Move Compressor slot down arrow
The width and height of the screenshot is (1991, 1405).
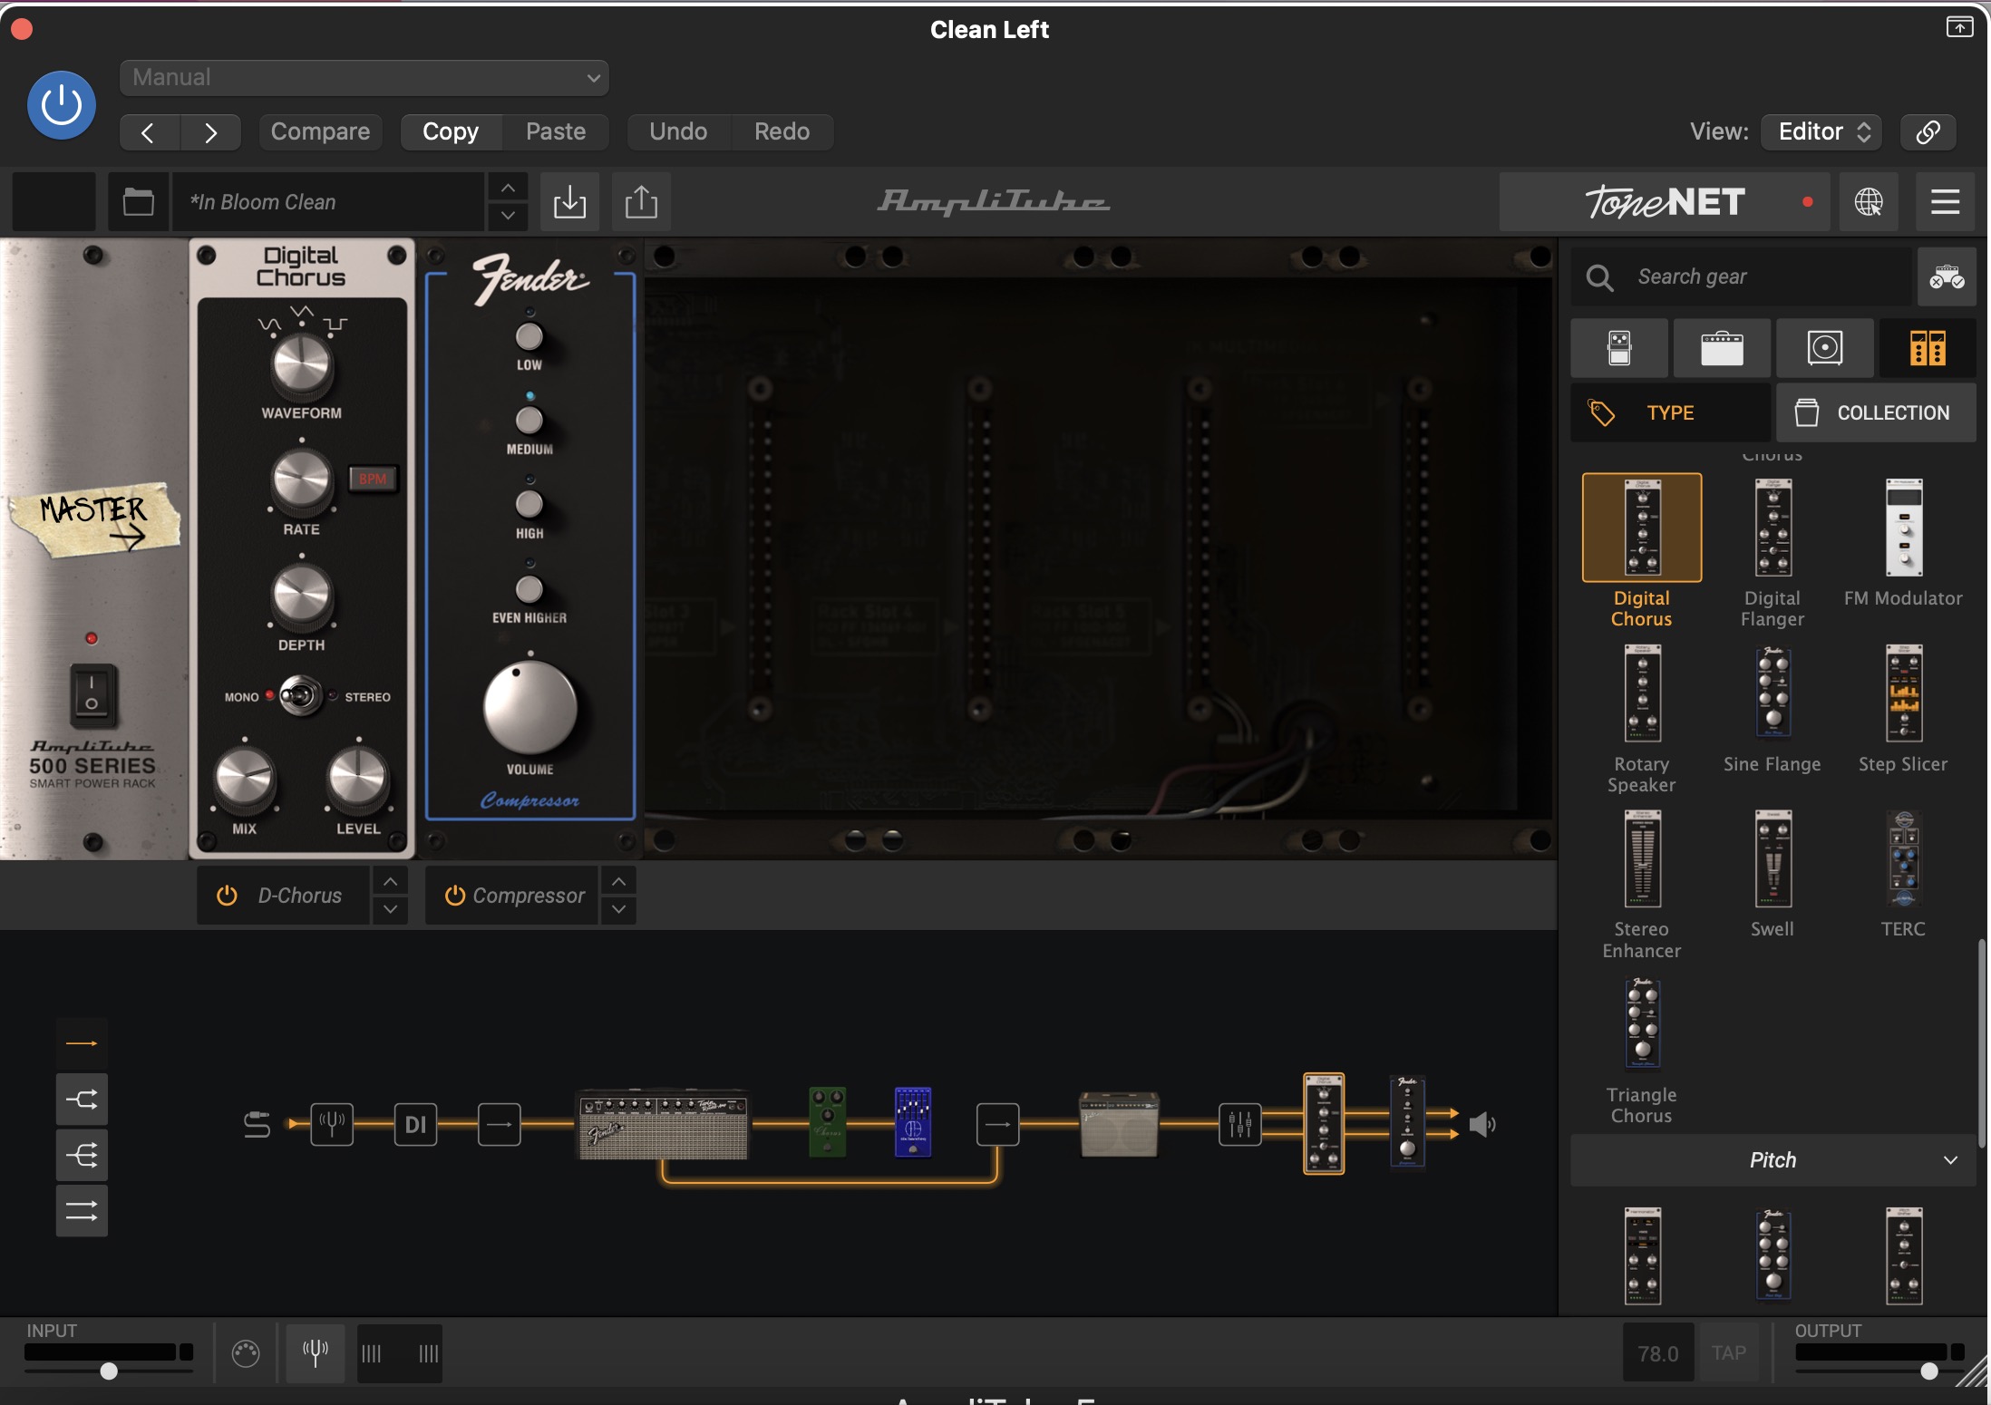pyautogui.click(x=618, y=909)
